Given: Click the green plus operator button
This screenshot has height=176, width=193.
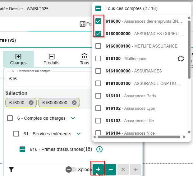Looking at the screenshot, I should click(98, 169).
